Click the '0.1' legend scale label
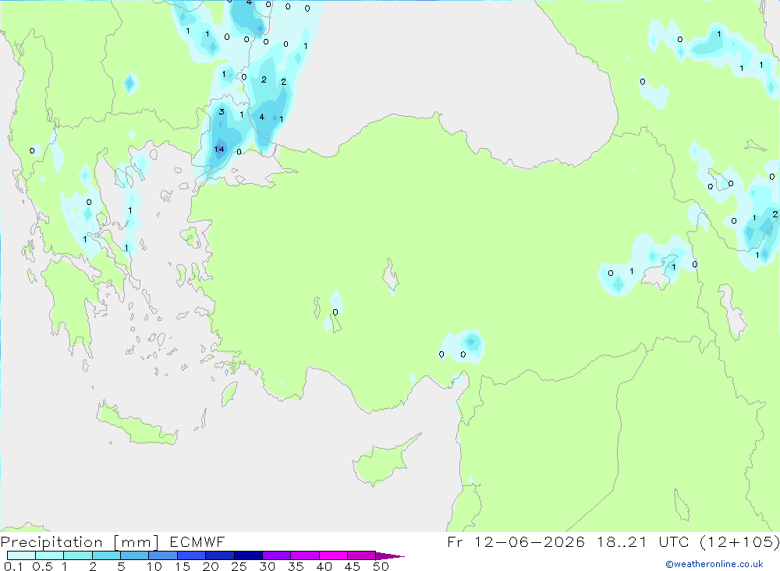780x571 pixels. click(x=13, y=566)
